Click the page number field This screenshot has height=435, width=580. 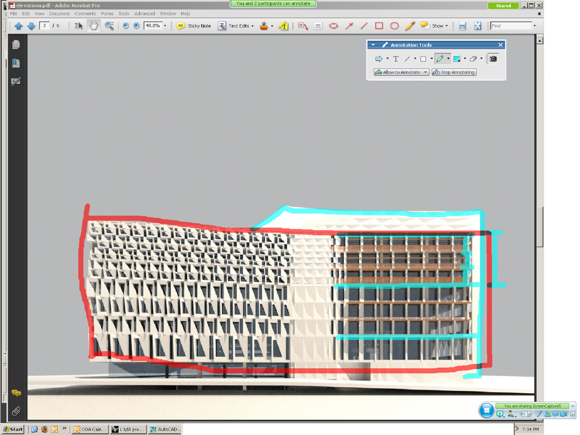45,26
